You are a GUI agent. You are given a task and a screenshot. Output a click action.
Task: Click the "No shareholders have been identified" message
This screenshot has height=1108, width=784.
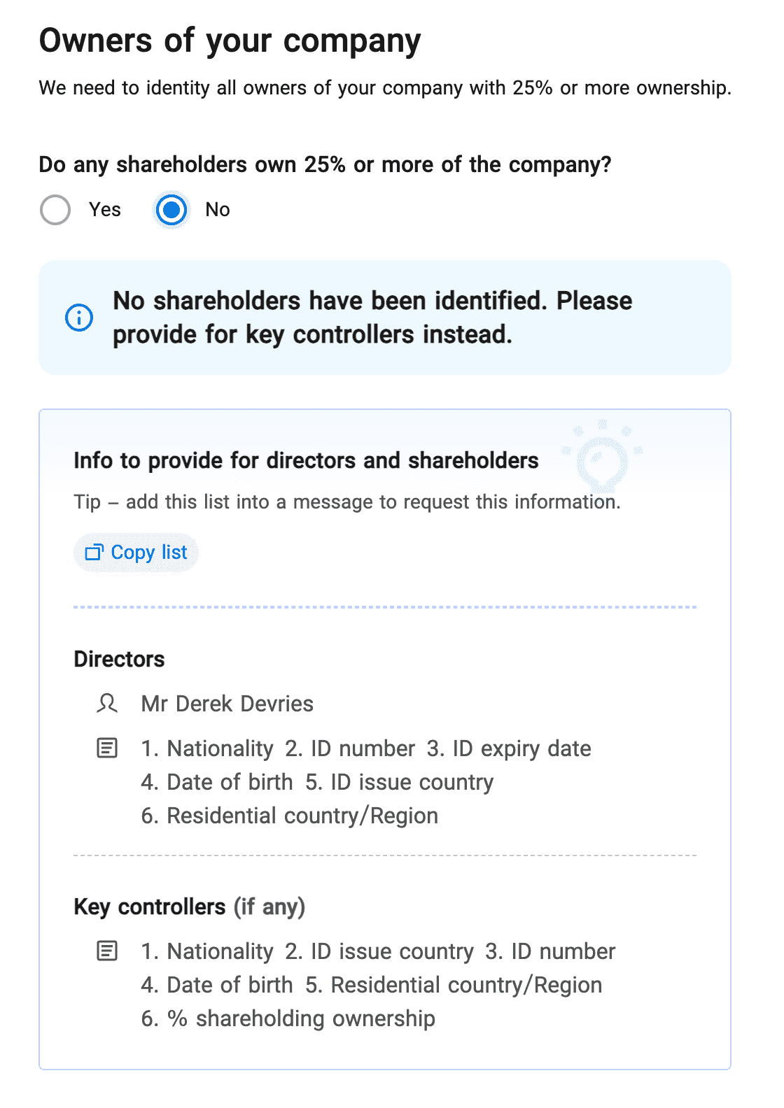click(372, 318)
